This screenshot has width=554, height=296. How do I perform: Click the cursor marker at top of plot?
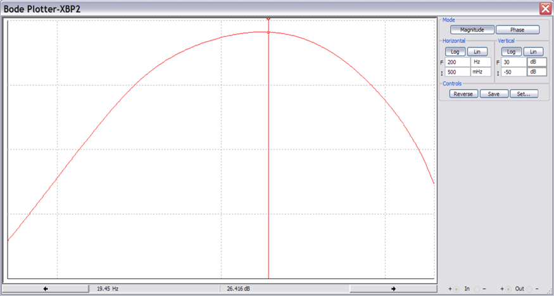tap(268, 19)
